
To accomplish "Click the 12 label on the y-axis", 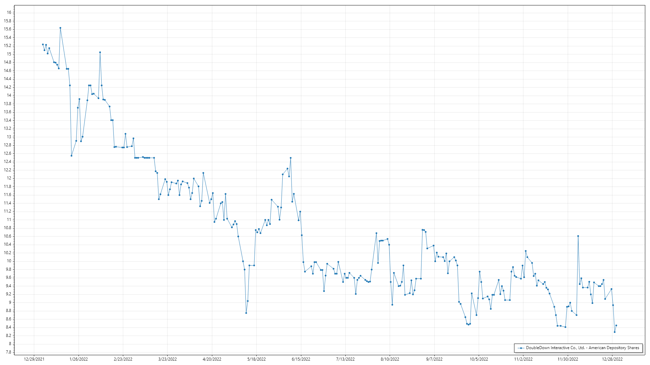I will (x=9, y=178).
